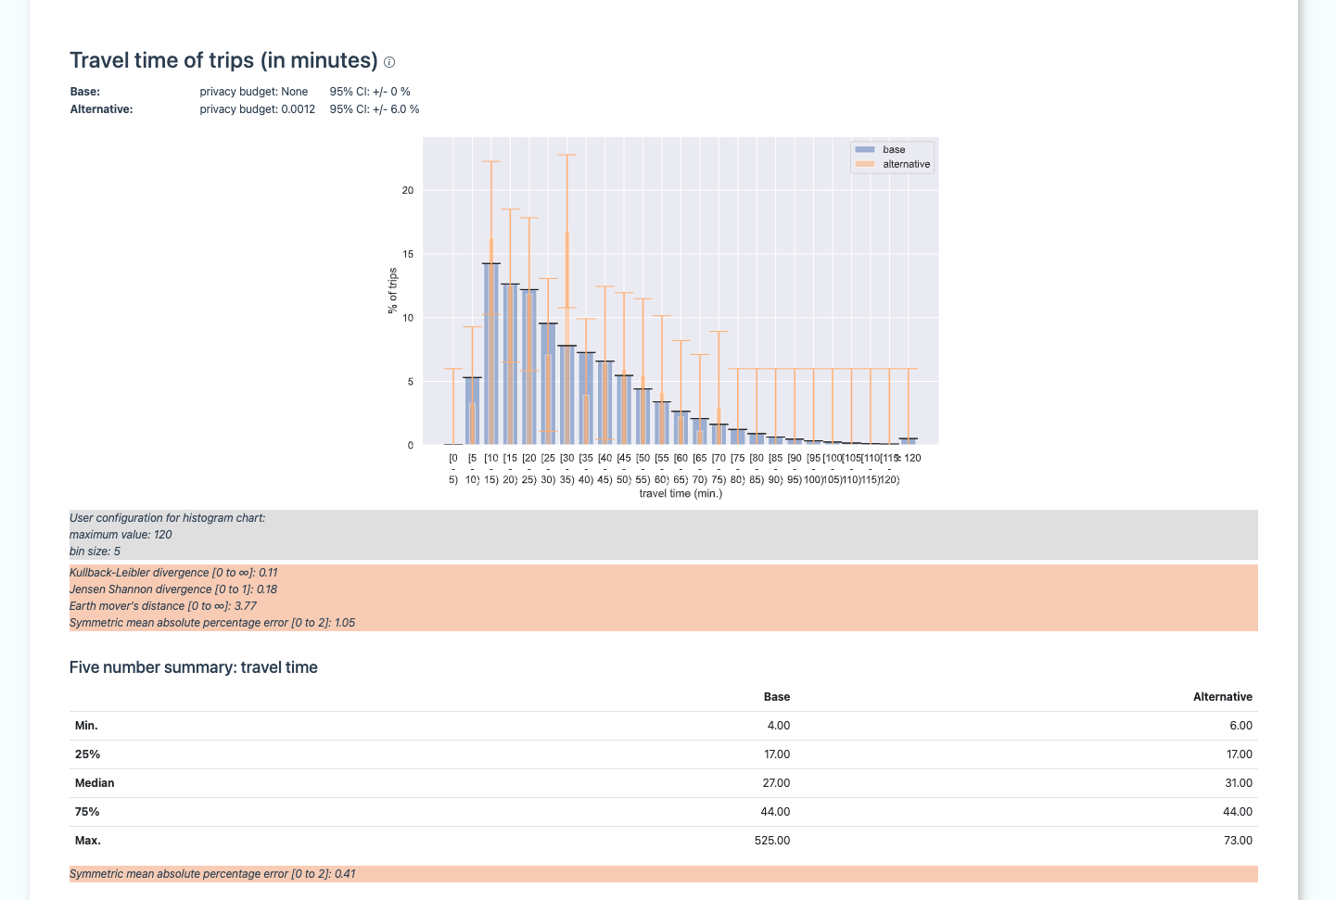
Task: Click the '[10 - 15)' bin label
Action: (491, 468)
